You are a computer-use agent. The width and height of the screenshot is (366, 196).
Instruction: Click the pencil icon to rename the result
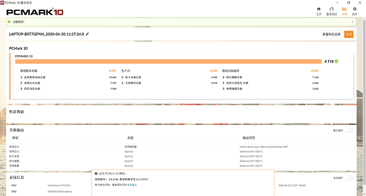pyautogui.click(x=87, y=34)
